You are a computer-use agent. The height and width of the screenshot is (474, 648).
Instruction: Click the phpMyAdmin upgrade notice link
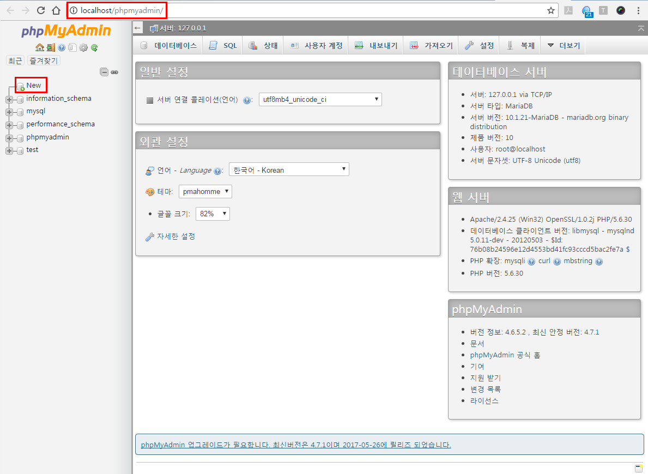(x=296, y=445)
